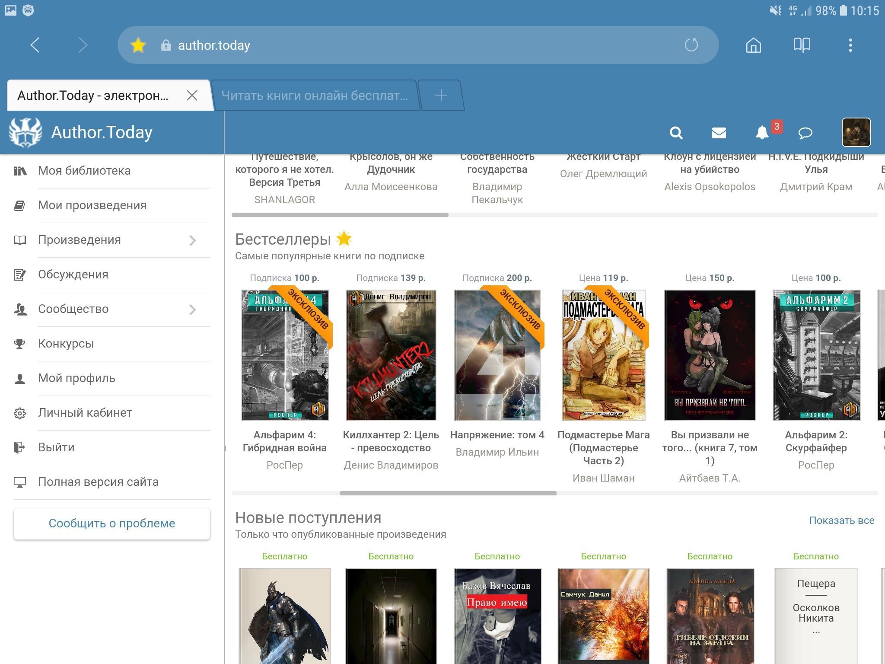The image size is (885, 664).
Task: Open the speech bubble comments icon
Action: [805, 133]
